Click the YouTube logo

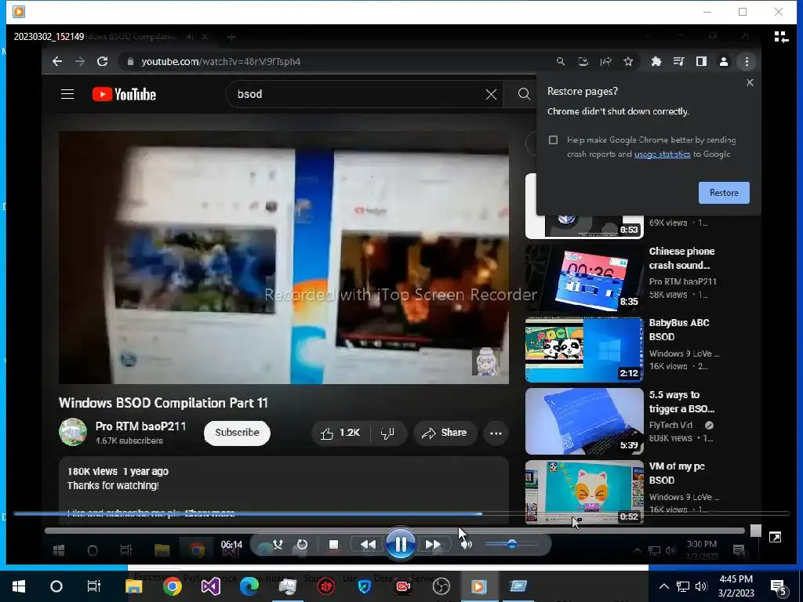coord(124,94)
